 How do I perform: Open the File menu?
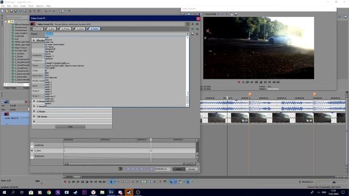(3, 6)
